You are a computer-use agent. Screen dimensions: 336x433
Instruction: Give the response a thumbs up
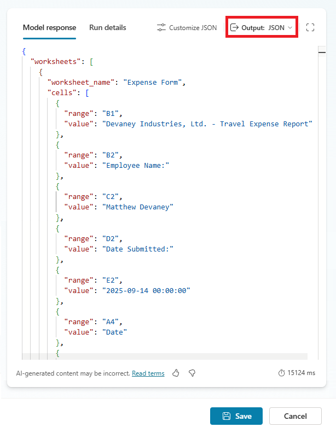pos(176,373)
